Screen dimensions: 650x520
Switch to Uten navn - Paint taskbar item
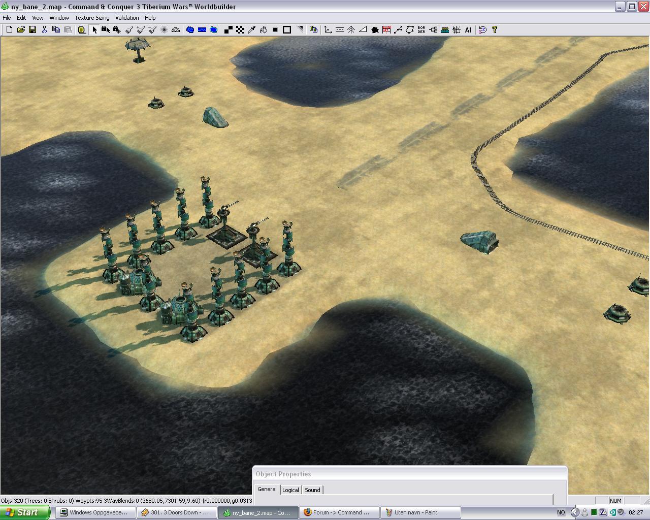click(420, 512)
